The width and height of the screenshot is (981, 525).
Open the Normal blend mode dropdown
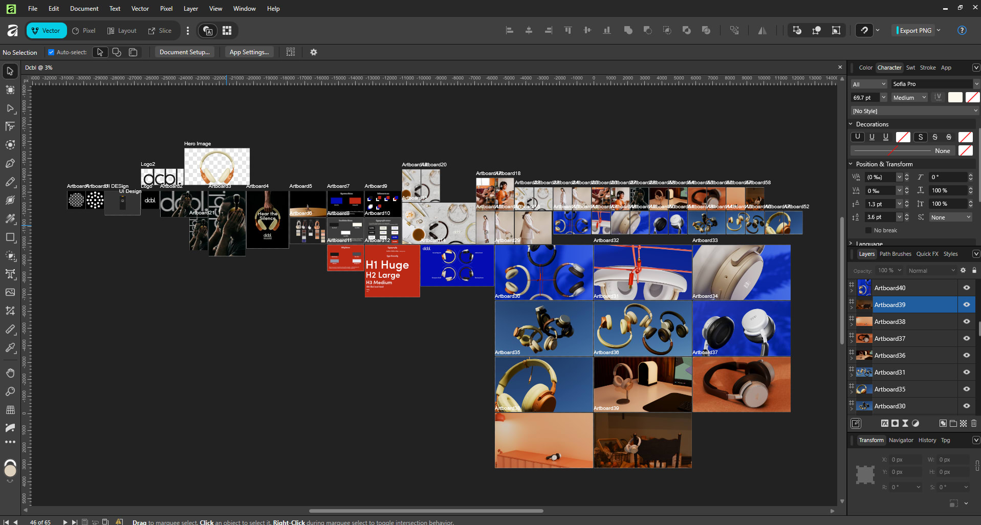[x=931, y=271]
